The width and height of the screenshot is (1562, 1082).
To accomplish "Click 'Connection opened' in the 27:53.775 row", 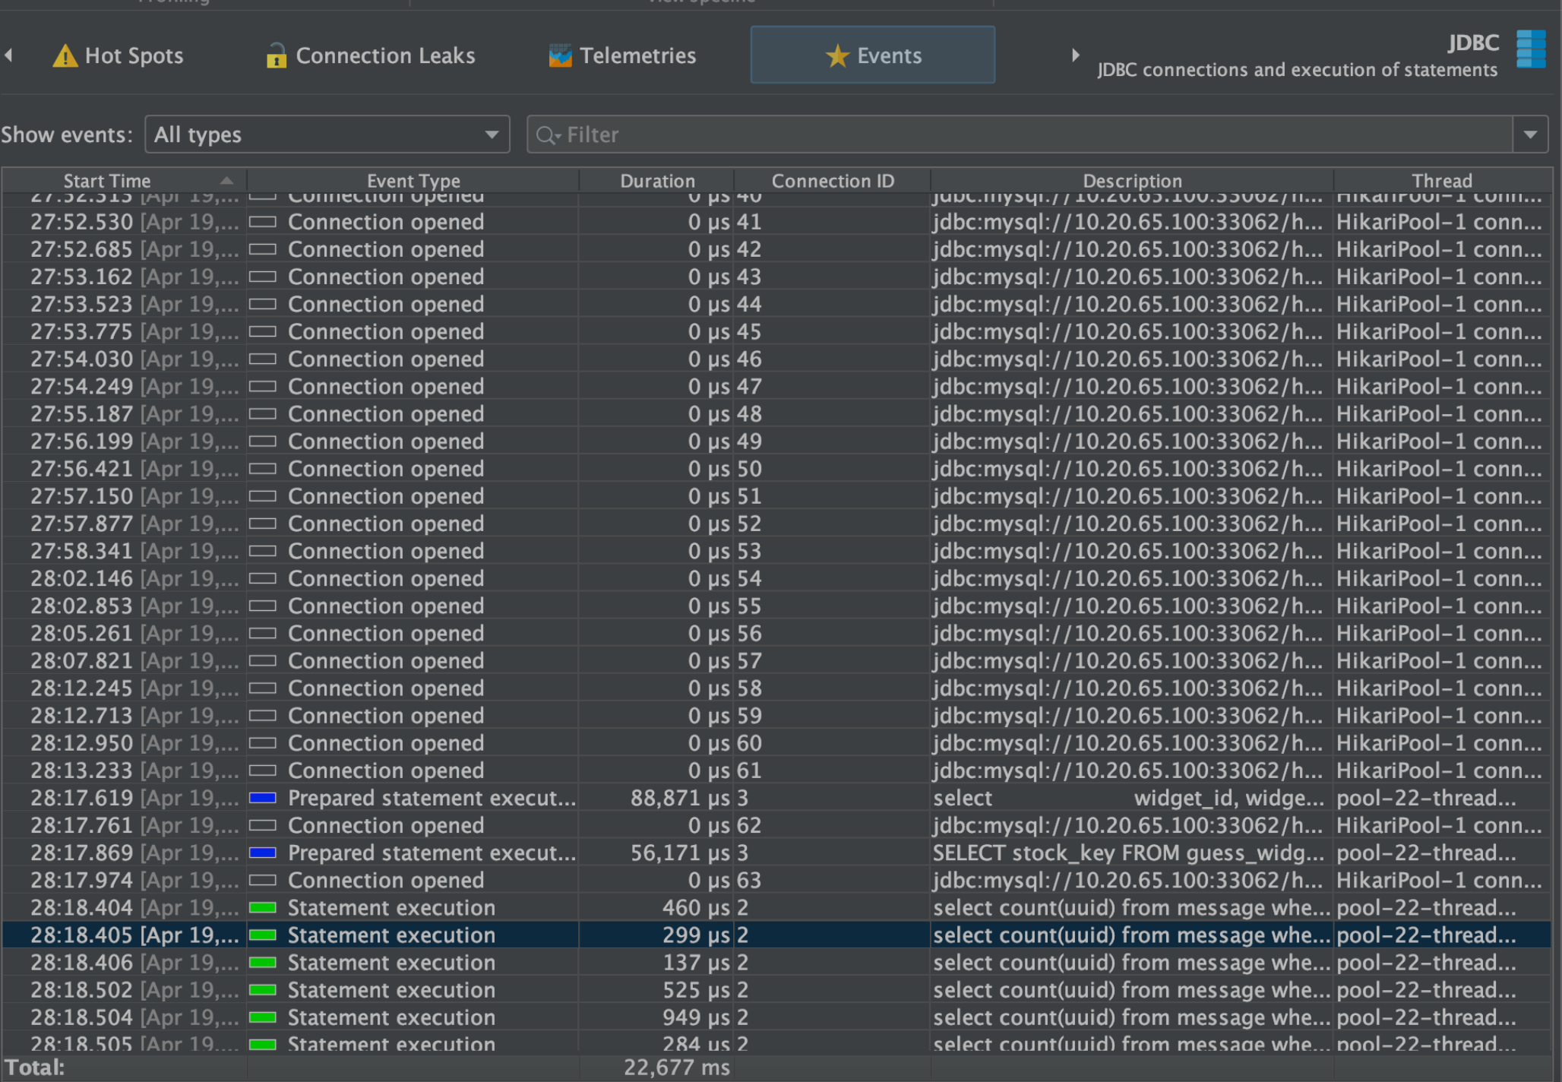I will (x=386, y=331).
